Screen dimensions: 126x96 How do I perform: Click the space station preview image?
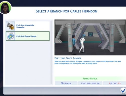(x=90, y=37)
